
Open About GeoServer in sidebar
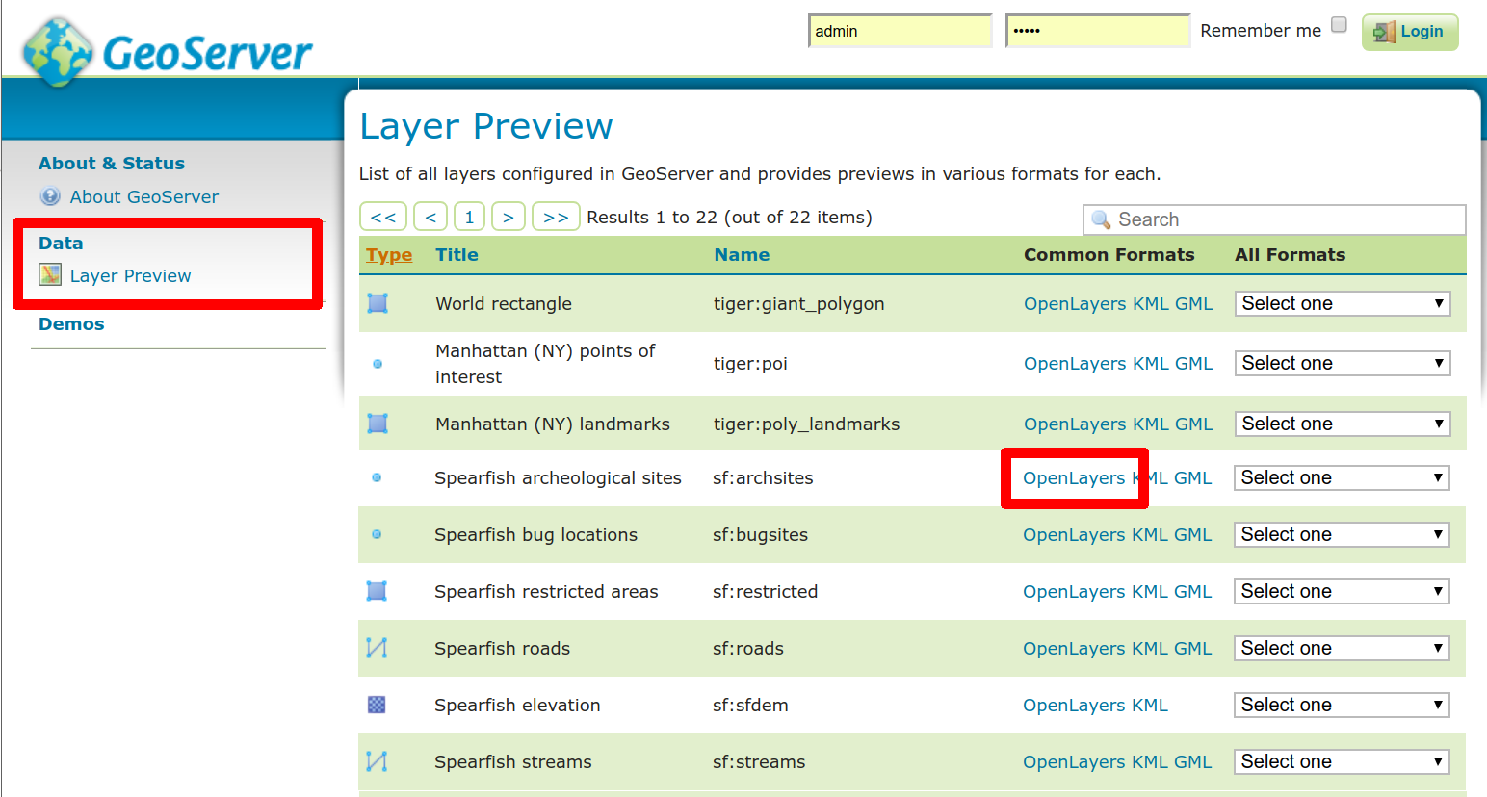[144, 196]
